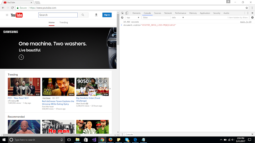
Task: Open the Neil deGrasse Tyson Hot Ones thumbnail
Action: pyautogui.click(x=58, y=87)
